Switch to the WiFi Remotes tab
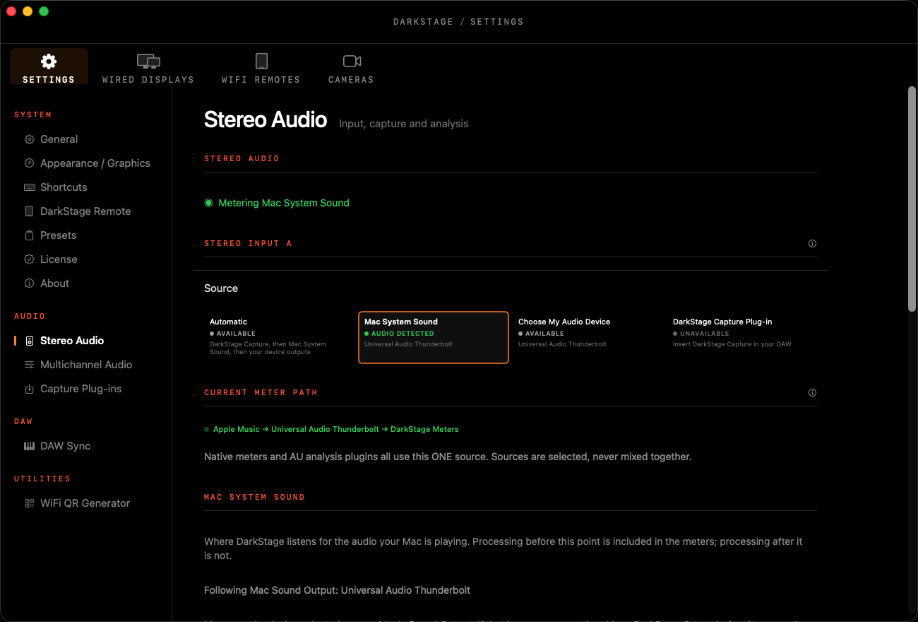Viewport: 918px width, 622px height. [x=261, y=68]
